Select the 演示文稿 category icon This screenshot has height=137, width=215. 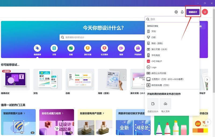coord(88,48)
